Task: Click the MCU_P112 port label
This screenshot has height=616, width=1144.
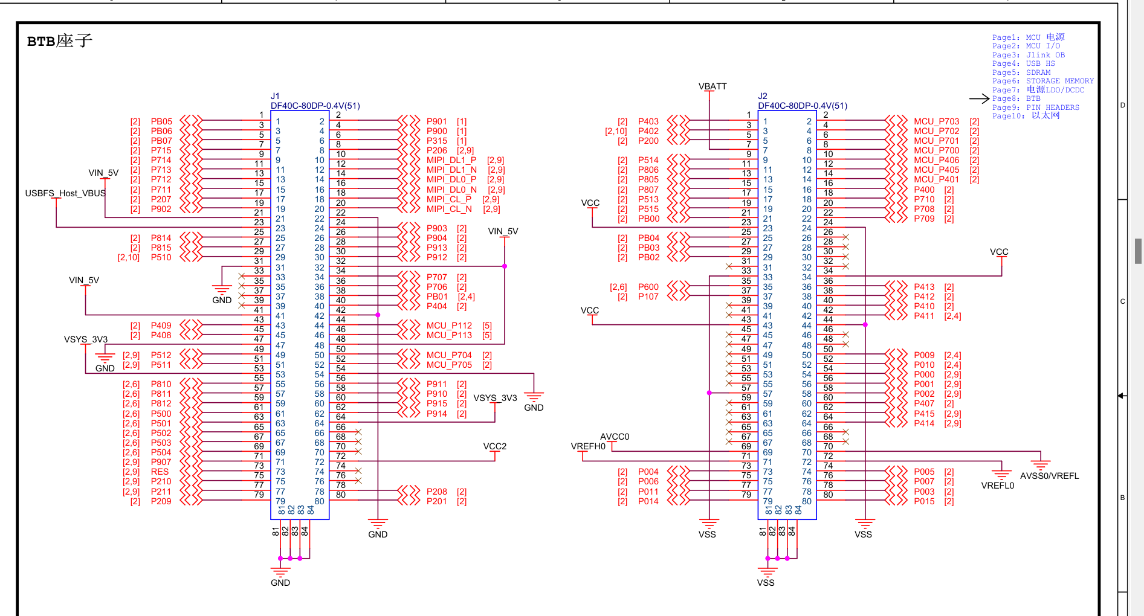Action: pos(449,326)
